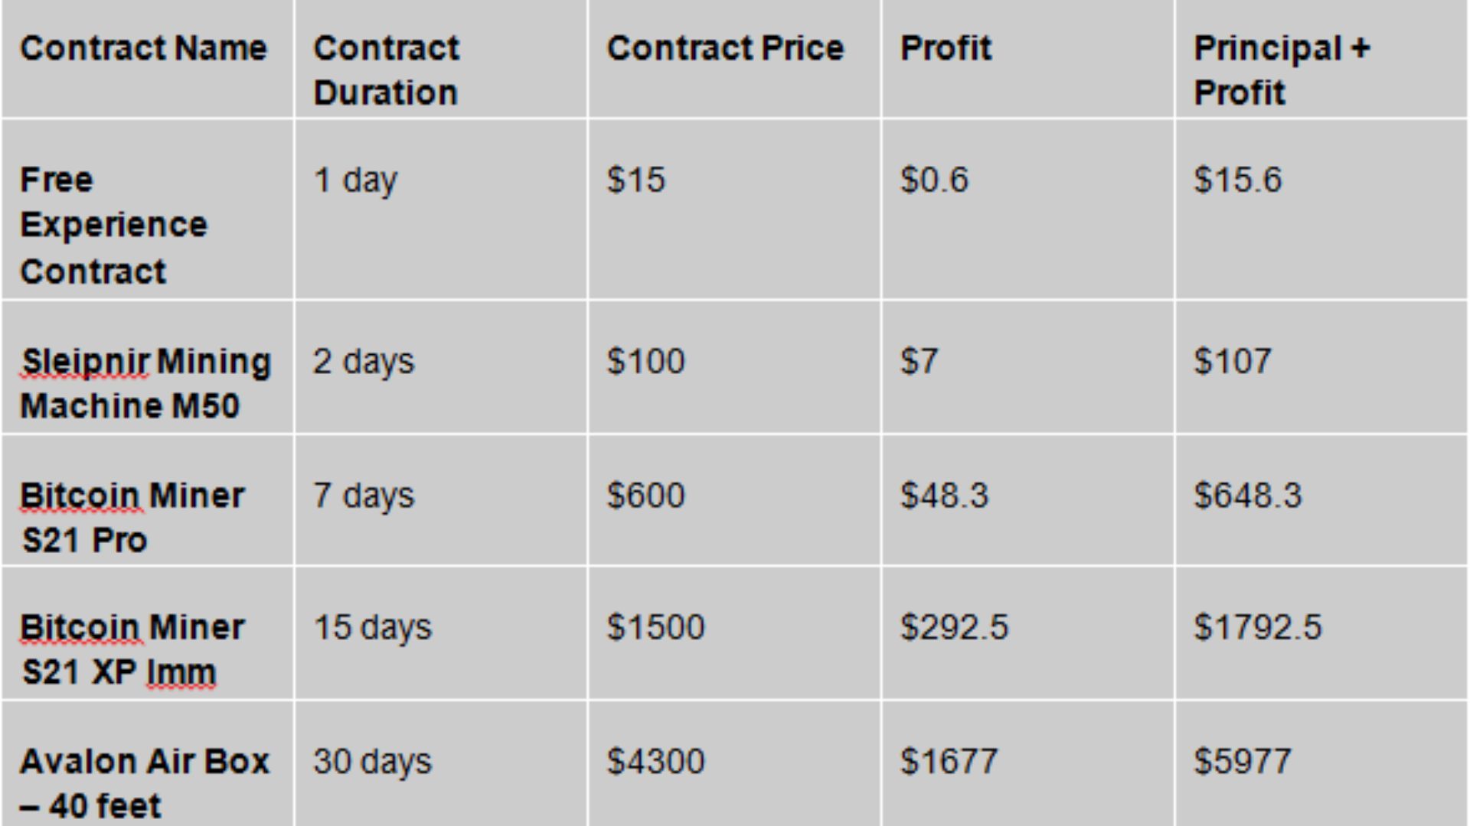Click the Sleipnir Mining Machine M50 cell
This screenshot has height=826, width=1470.
[145, 383]
